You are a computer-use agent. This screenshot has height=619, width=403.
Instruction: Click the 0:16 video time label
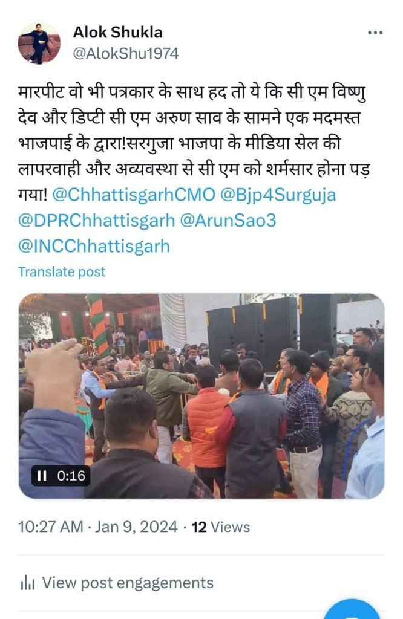click(71, 476)
